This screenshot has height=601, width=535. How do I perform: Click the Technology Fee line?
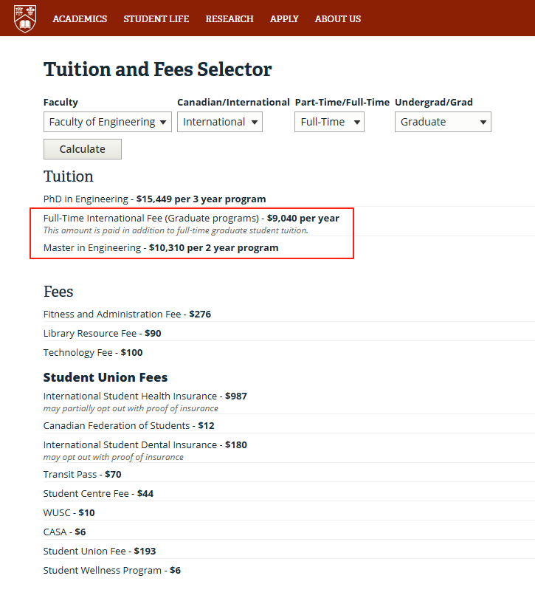point(93,353)
